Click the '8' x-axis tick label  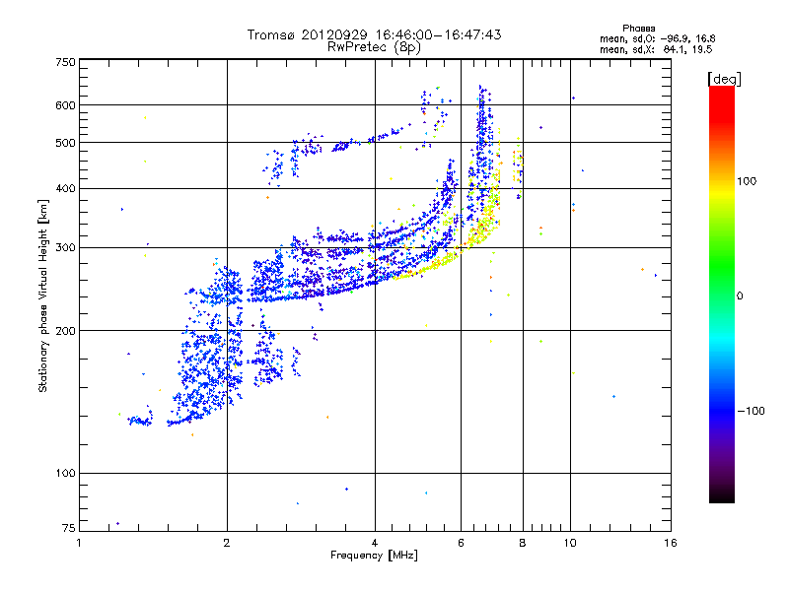point(523,543)
